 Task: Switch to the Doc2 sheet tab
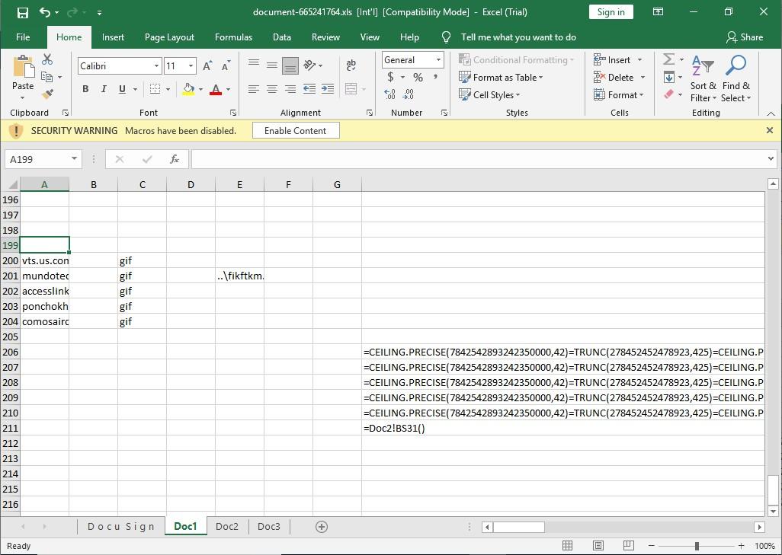pos(226,527)
